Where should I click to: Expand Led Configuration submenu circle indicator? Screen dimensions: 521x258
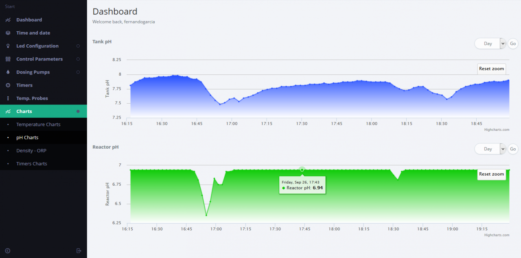click(78, 46)
